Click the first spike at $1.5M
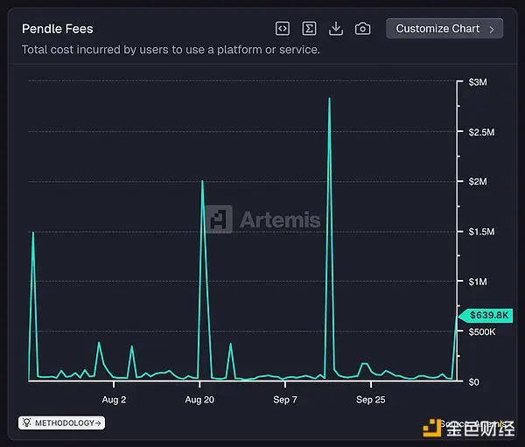525x447 pixels. pos(33,232)
